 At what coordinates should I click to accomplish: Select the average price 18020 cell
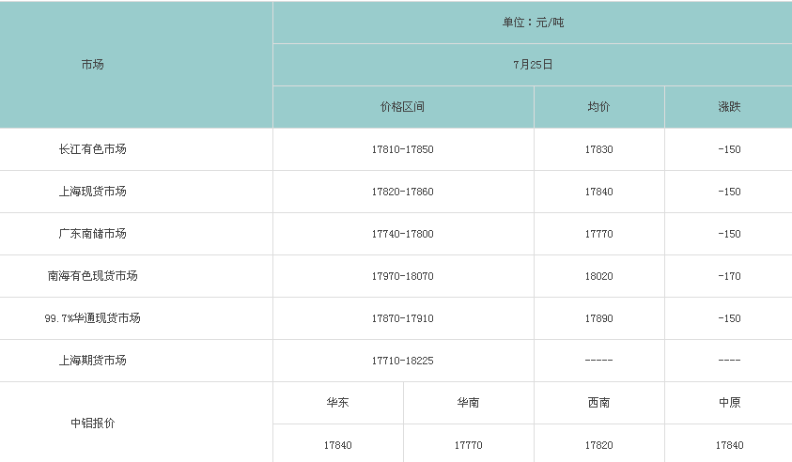[598, 276]
